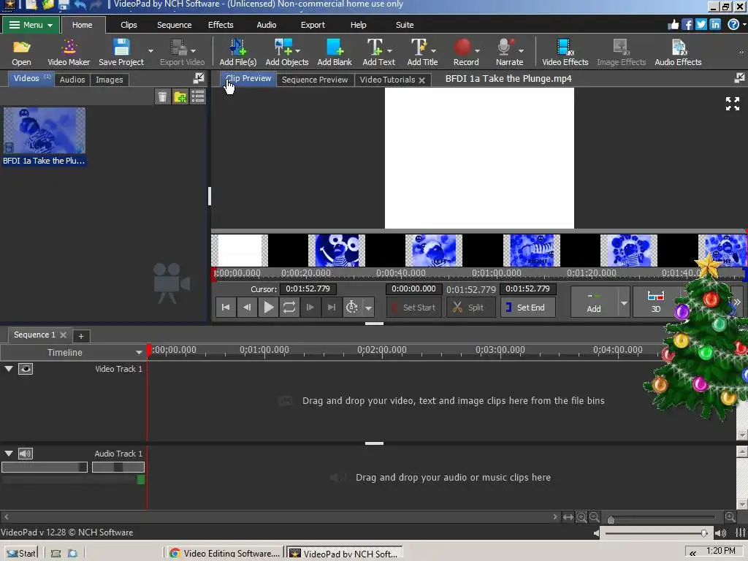The image size is (748, 561).
Task: Click the Set Start button
Action: click(x=414, y=308)
